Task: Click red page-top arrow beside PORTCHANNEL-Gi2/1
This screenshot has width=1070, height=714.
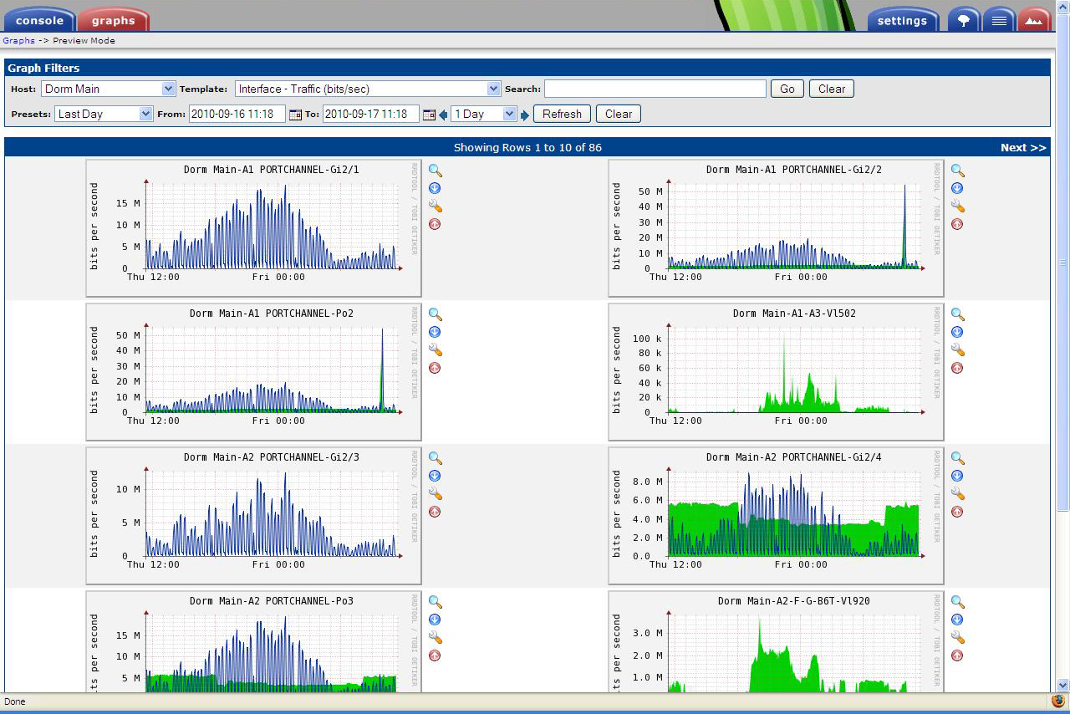Action: point(435,224)
